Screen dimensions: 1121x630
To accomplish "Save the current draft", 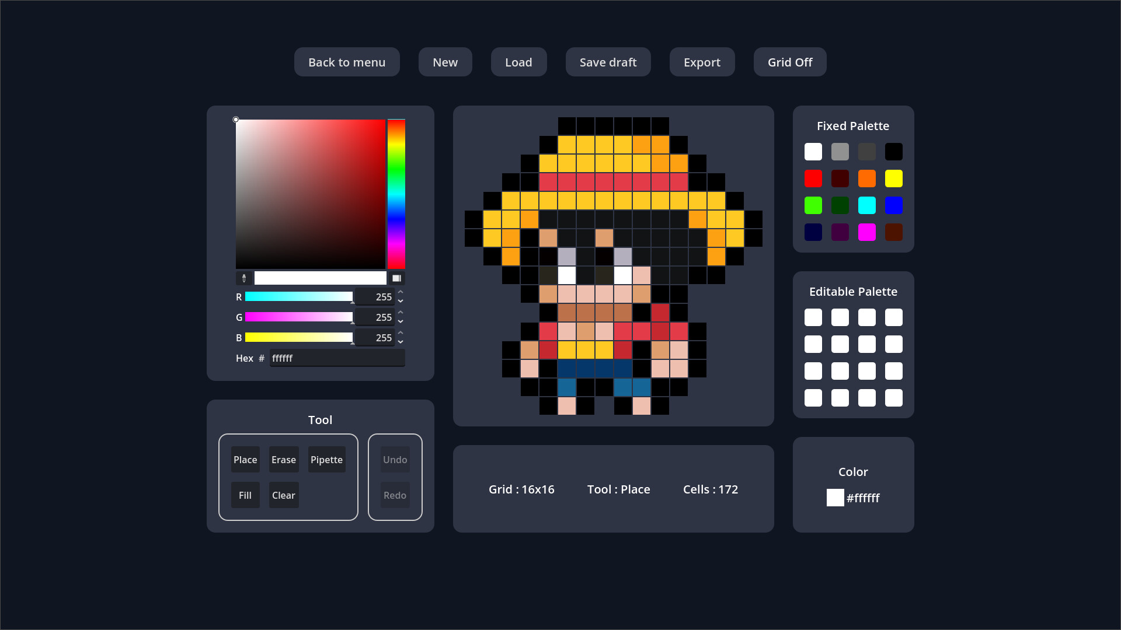I will [x=608, y=62].
